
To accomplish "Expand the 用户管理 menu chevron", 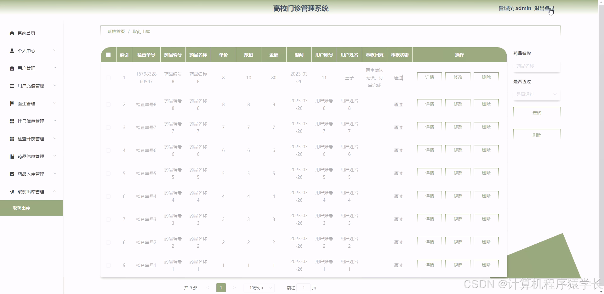I will pyautogui.click(x=55, y=68).
